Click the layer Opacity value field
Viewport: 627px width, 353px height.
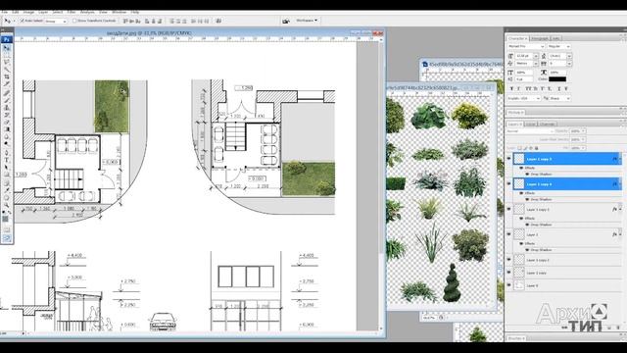pos(577,131)
